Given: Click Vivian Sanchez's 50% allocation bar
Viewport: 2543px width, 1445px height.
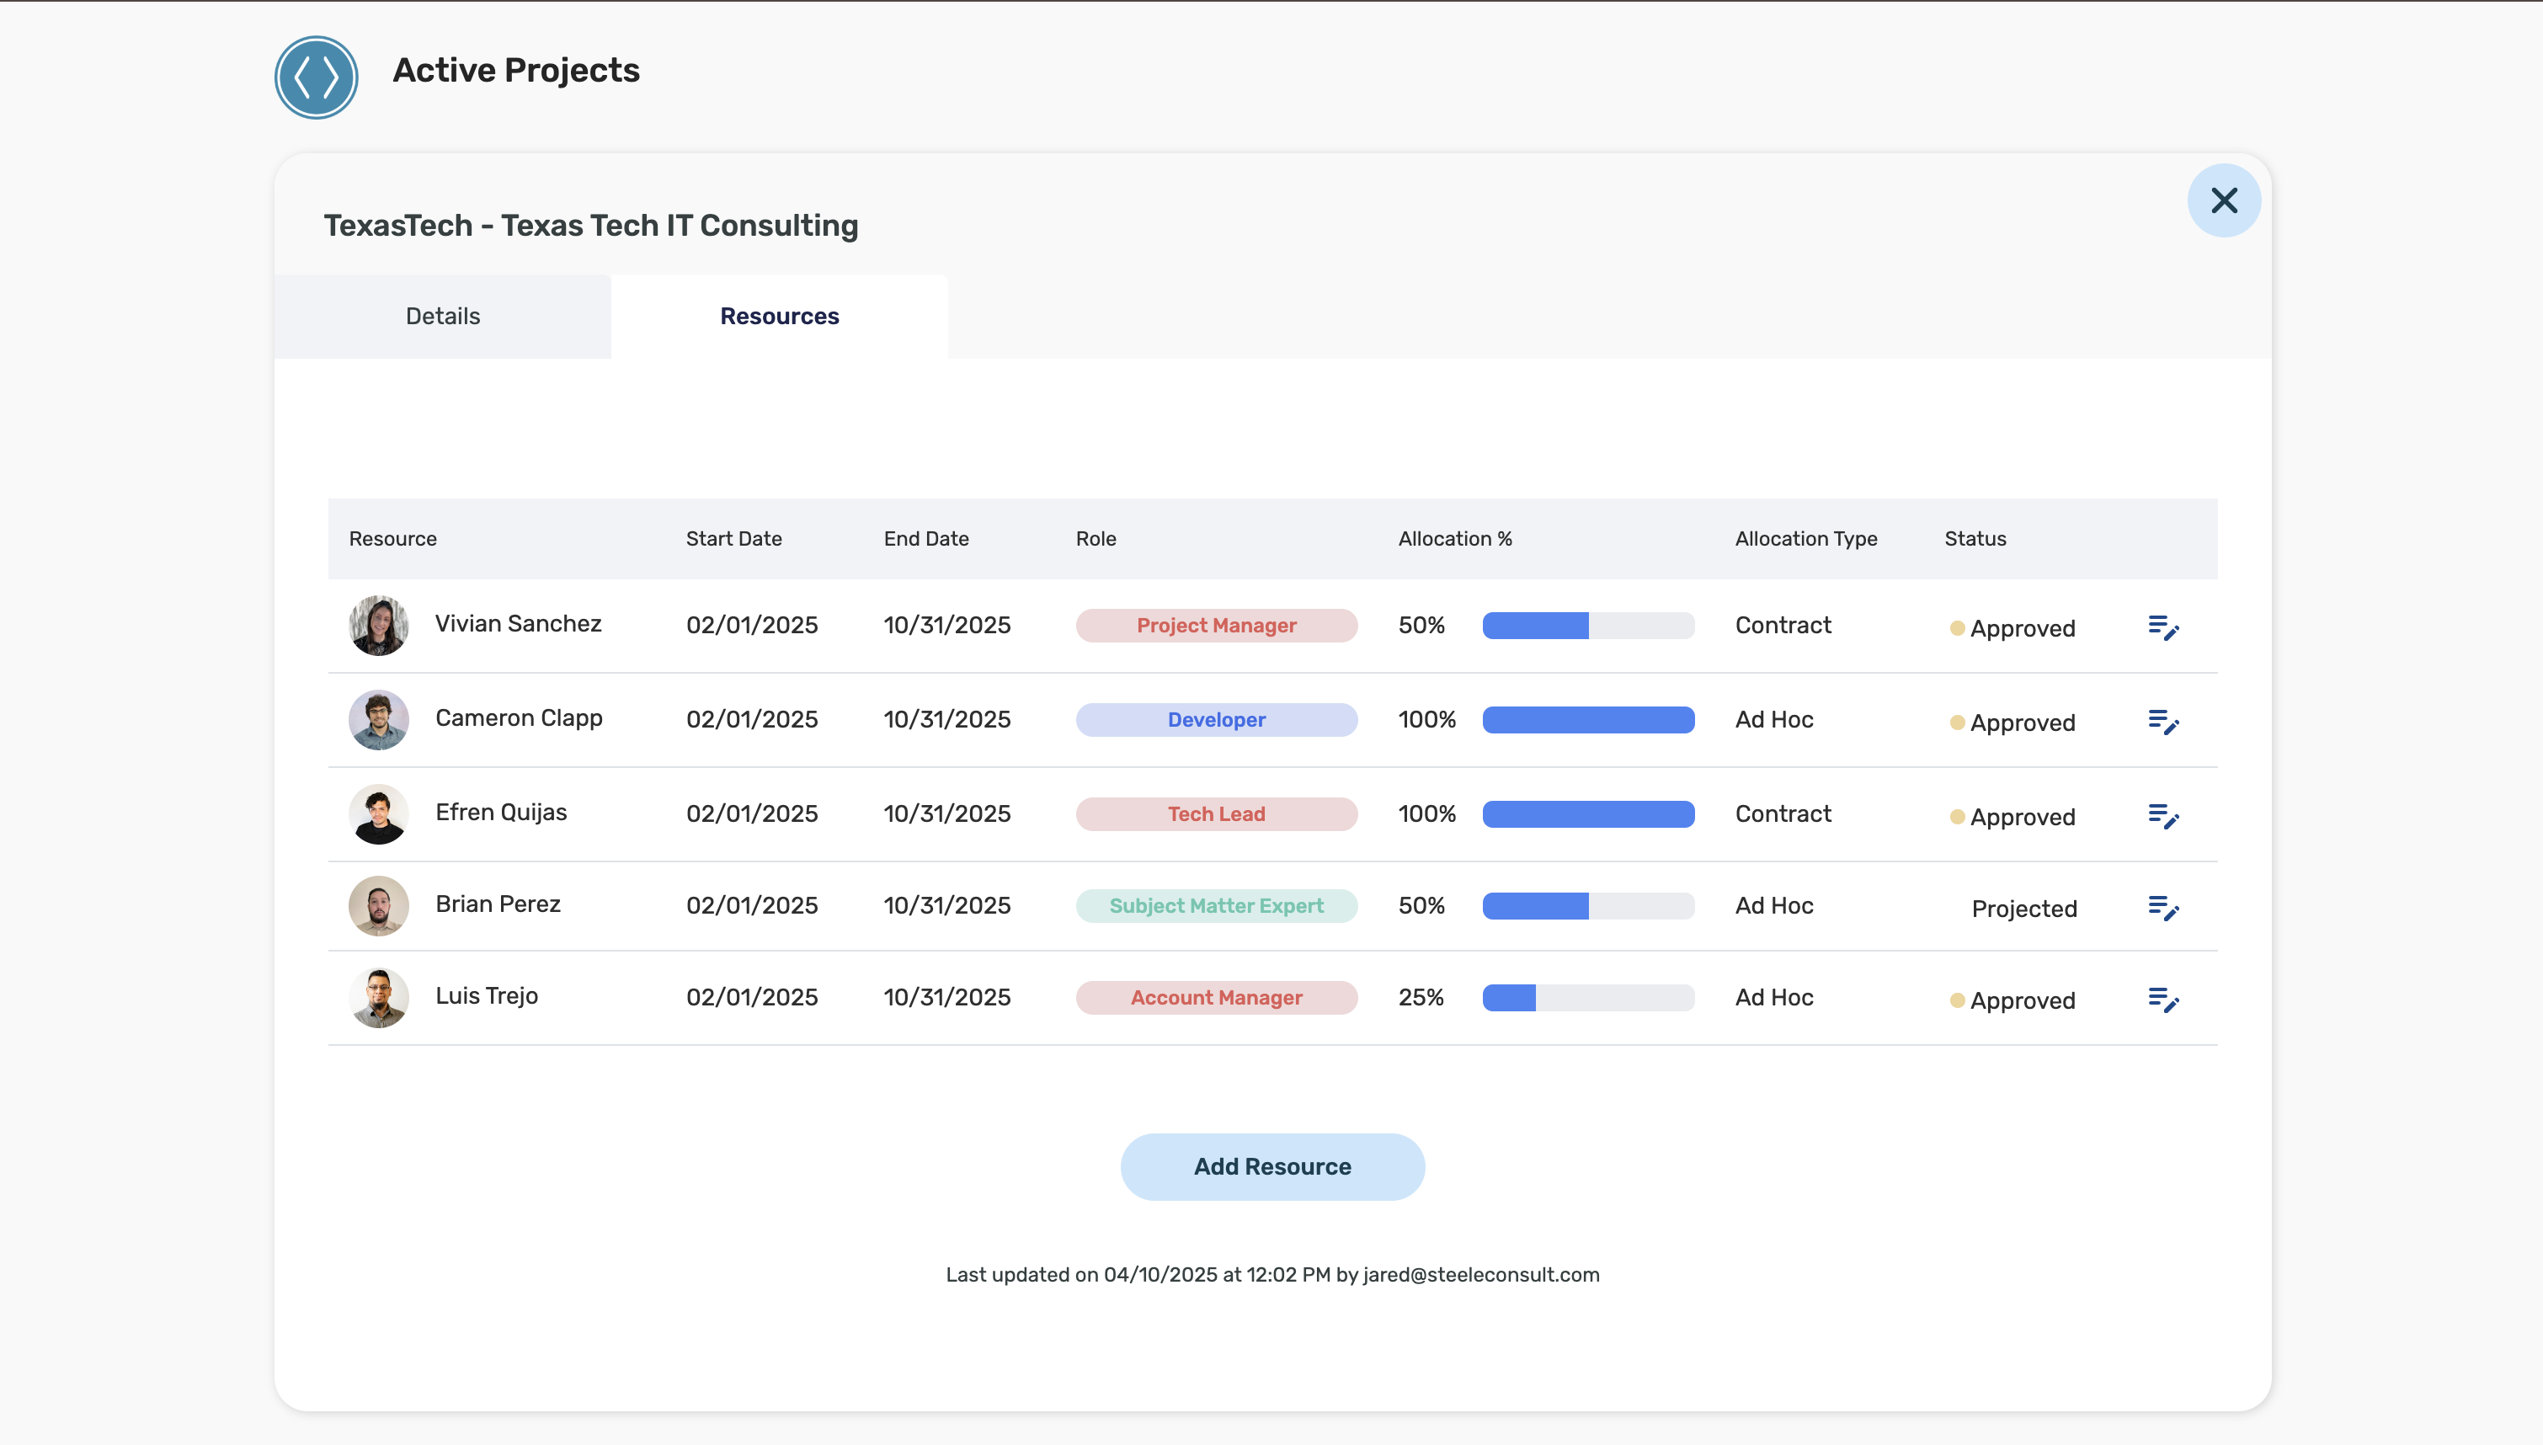Looking at the screenshot, I should pyautogui.click(x=1587, y=625).
